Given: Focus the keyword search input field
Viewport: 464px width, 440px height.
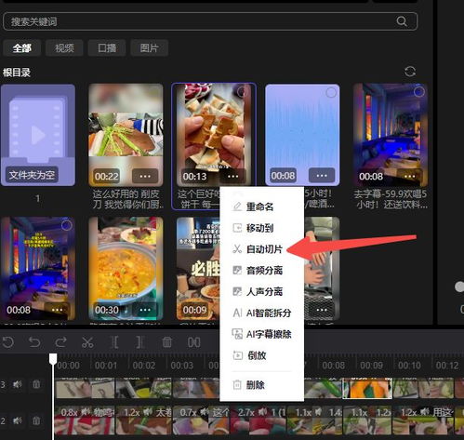Looking at the screenshot, I should 210,21.
